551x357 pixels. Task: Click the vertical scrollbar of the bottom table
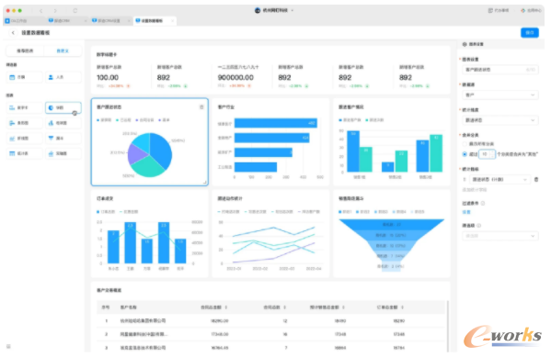click(x=448, y=326)
